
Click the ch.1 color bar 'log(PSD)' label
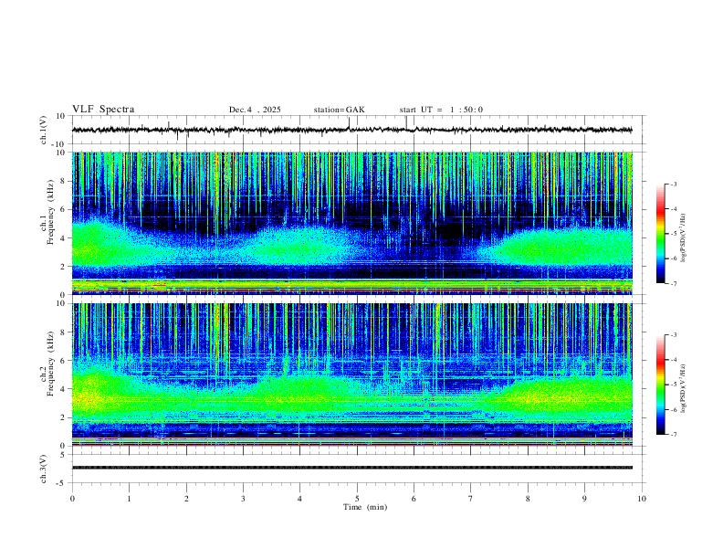pos(684,238)
